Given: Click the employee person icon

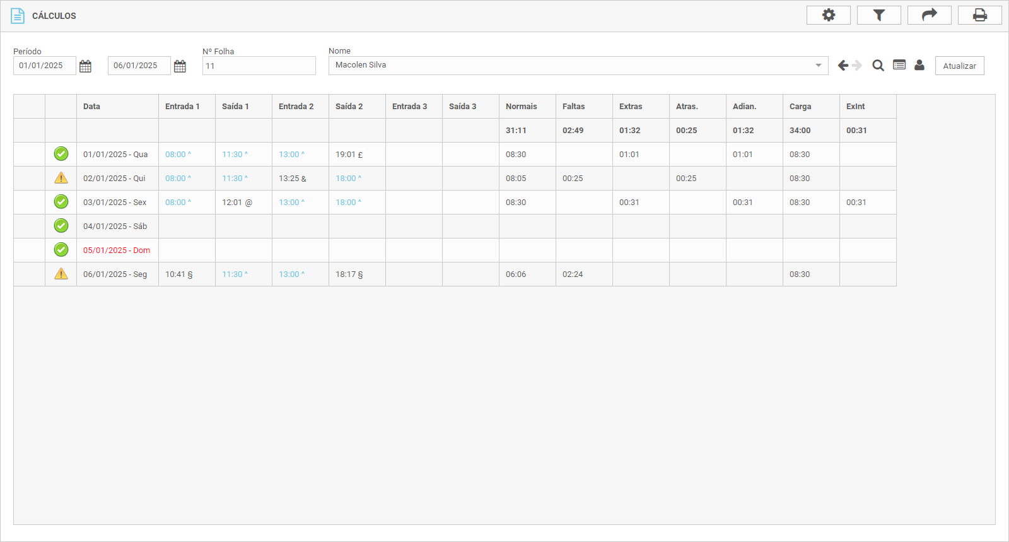Looking at the screenshot, I should tap(919, 65).
